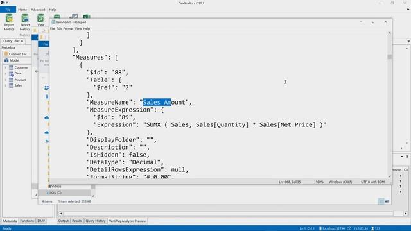
Task: Open the DaxStudio Help ribbon tab
Action: click(x=53, y=10)
